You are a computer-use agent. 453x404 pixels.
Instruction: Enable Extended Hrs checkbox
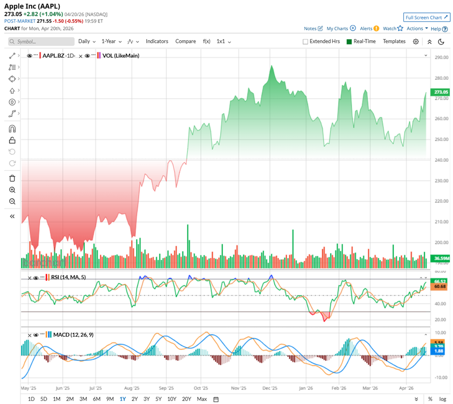click(305, 42)
